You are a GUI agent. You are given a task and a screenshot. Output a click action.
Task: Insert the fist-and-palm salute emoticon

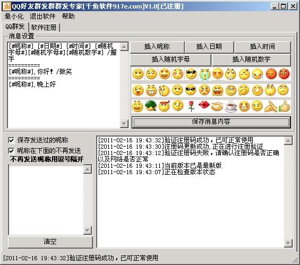[271, 106]
